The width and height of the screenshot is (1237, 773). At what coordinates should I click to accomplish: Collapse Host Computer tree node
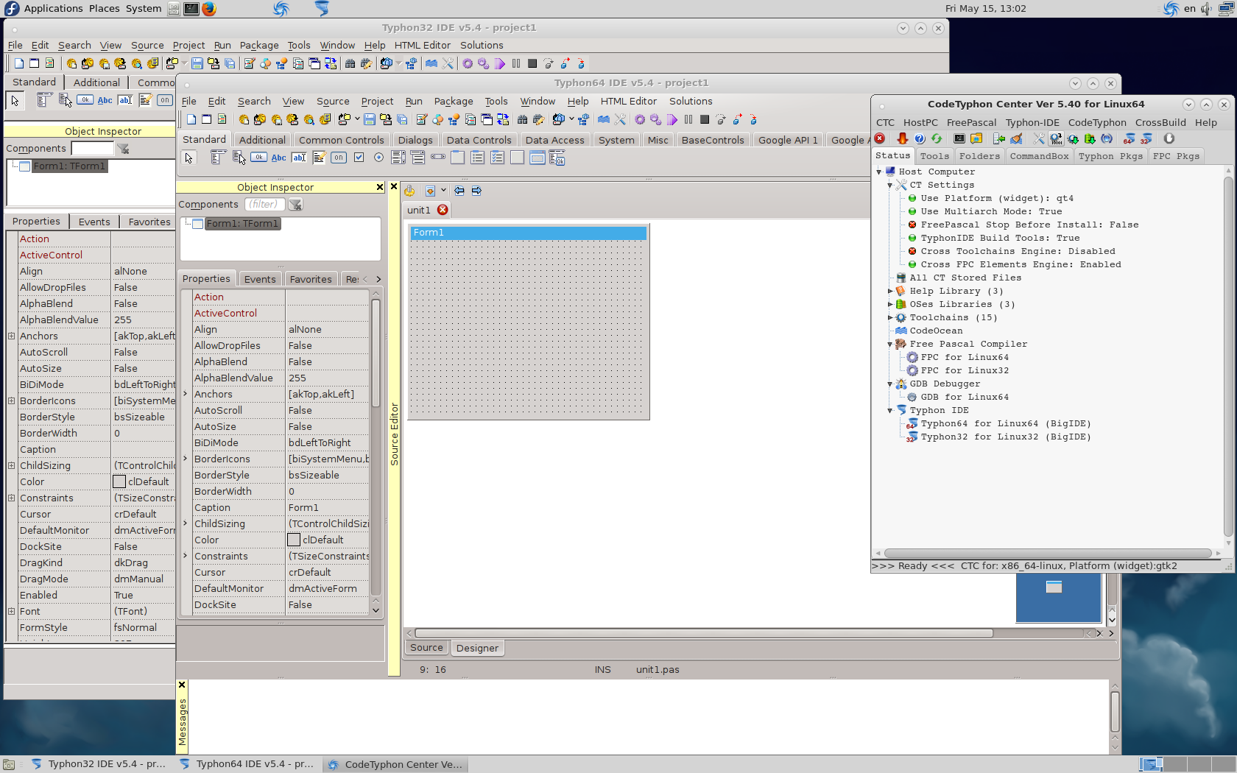[x=878, y=172]
